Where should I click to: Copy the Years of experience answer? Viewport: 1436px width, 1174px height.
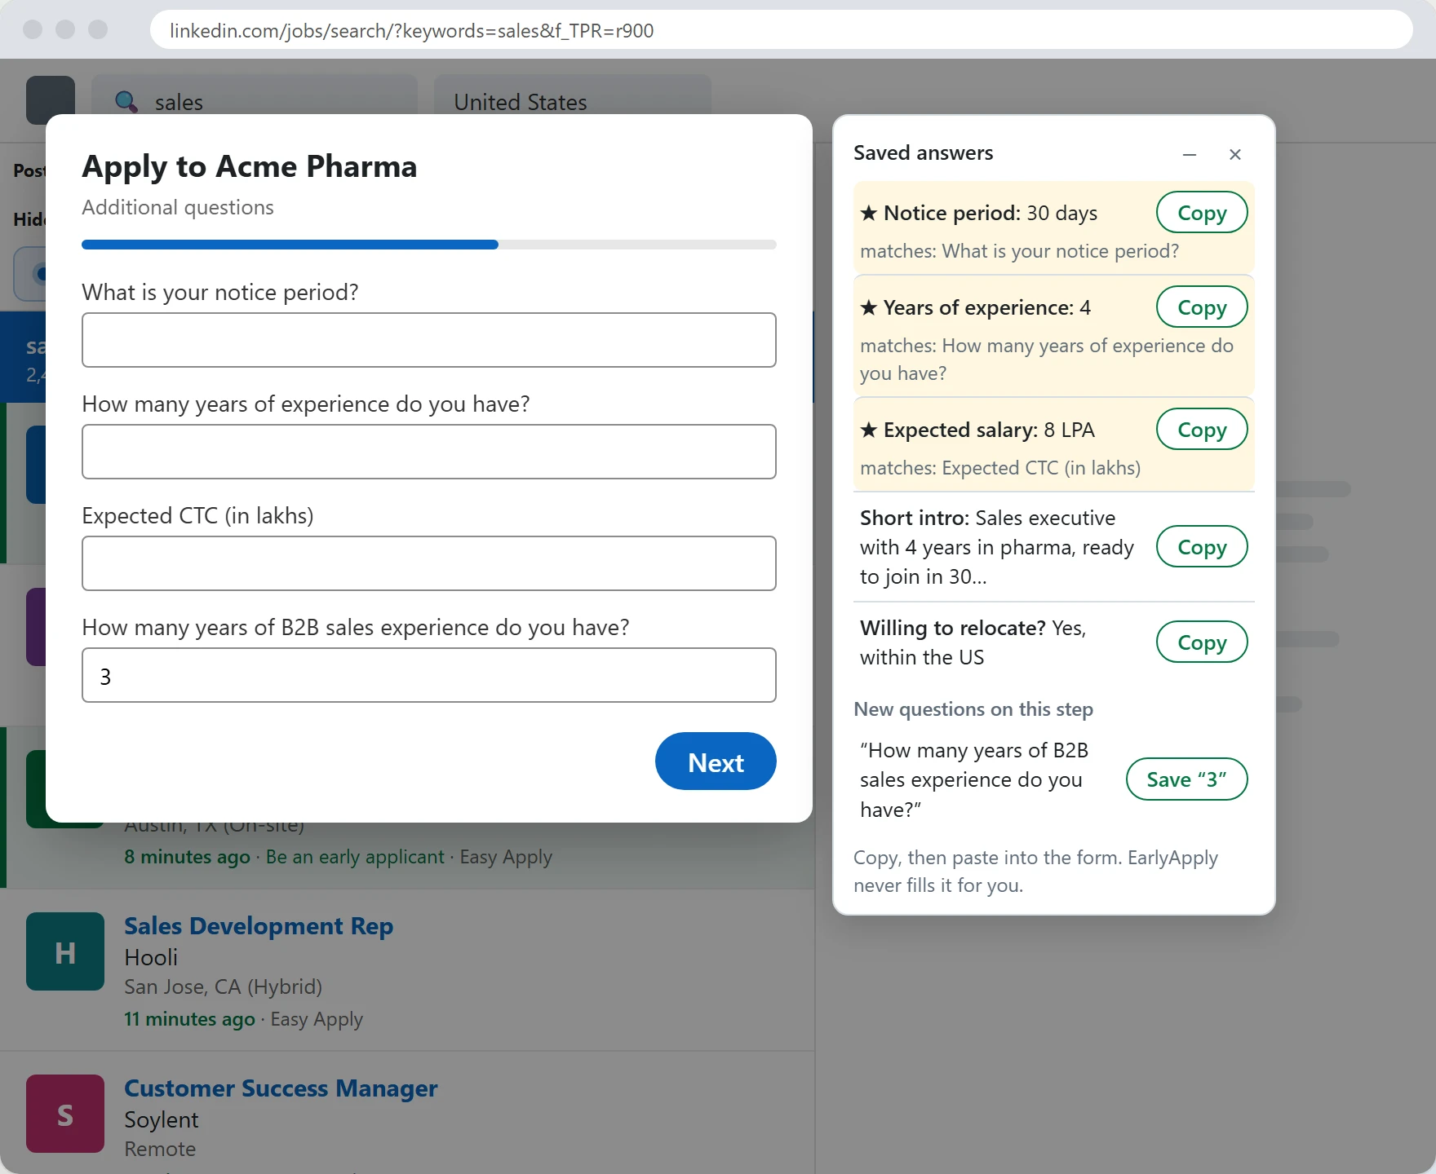[x=1202, y=307]
